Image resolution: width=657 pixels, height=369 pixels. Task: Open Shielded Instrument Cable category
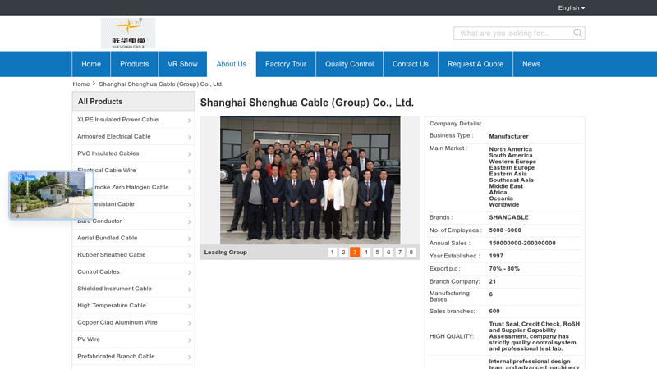click(114, 289)
